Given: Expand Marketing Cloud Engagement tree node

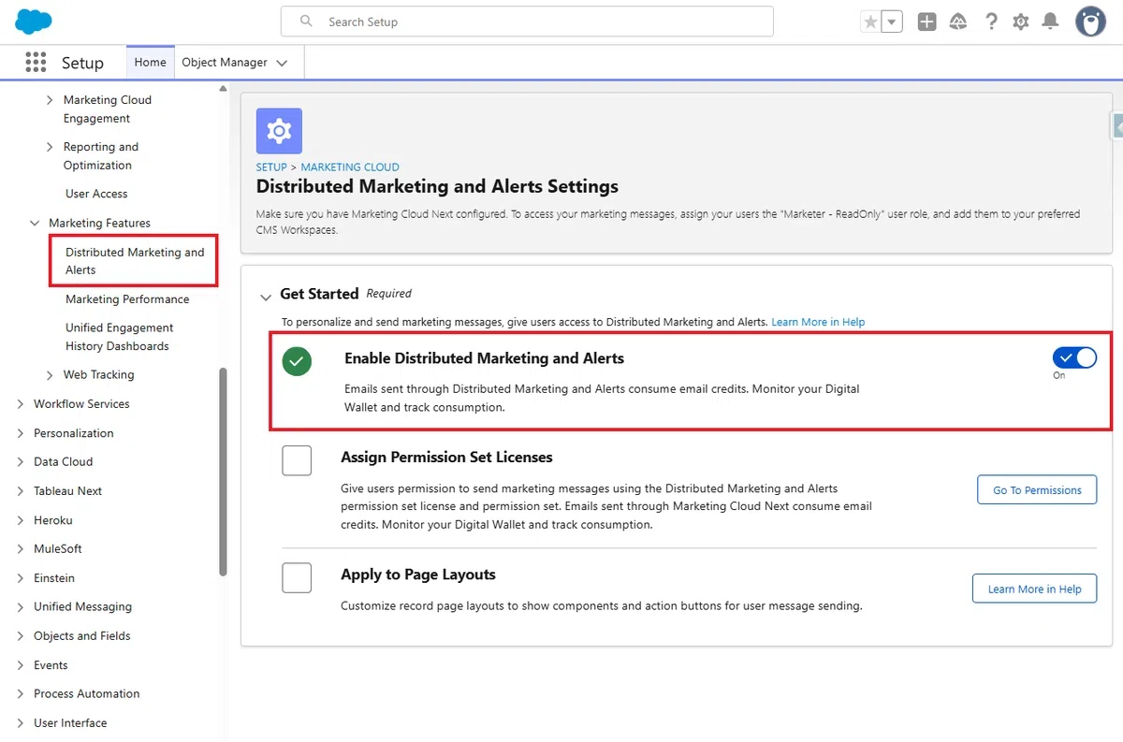Looking at the screenshot, I should coord(50,100).
